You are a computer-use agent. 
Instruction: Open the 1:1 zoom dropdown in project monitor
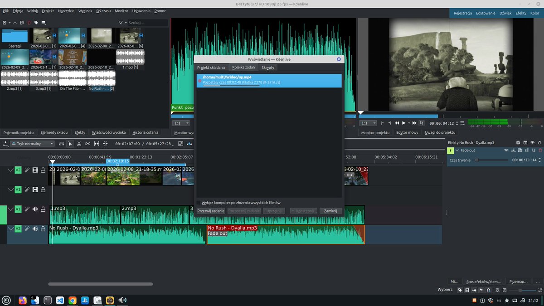coord(368,123)
